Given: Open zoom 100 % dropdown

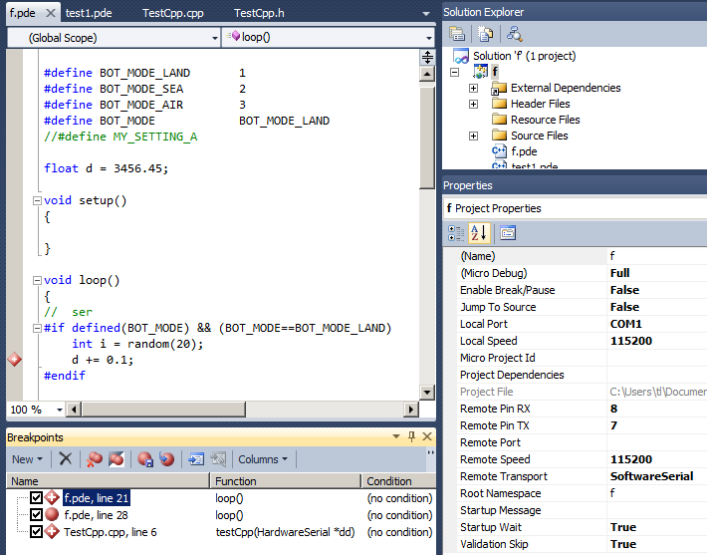Looking at the screenshot, I should [59, 410].
